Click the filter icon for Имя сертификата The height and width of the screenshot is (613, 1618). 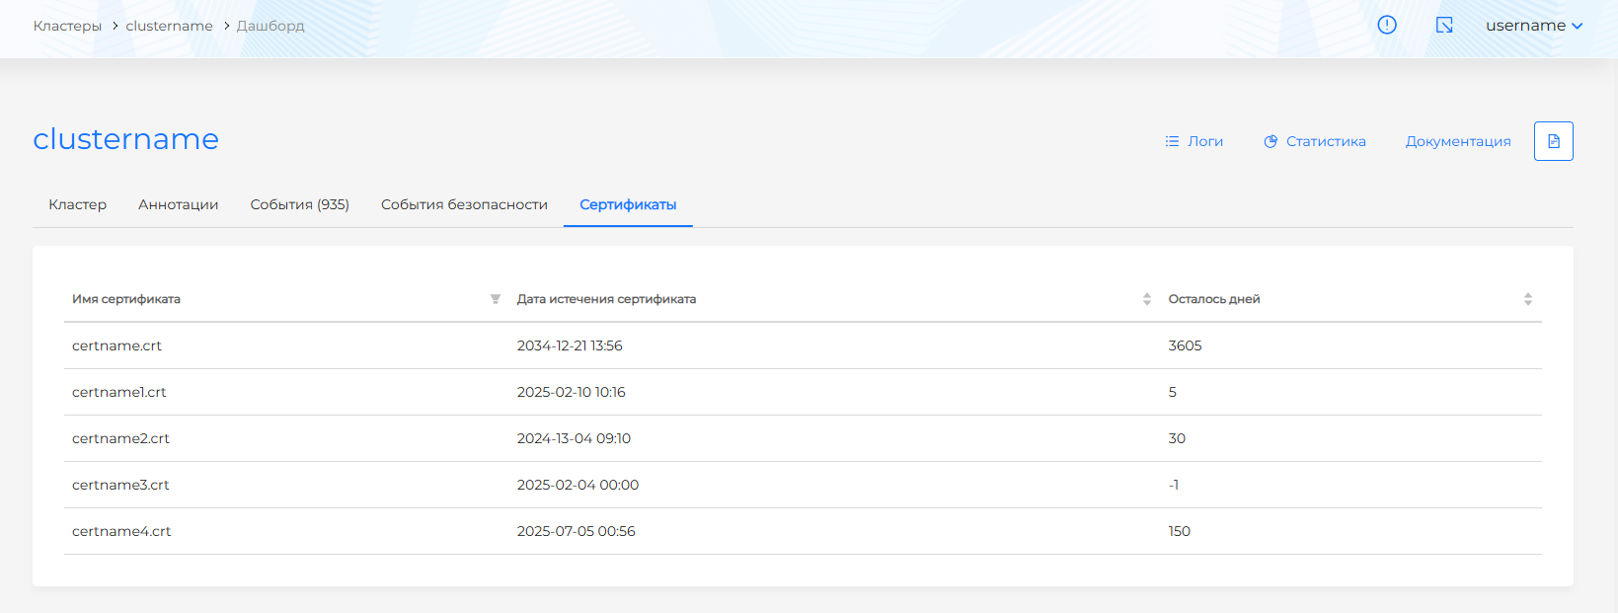pos(496,299)
